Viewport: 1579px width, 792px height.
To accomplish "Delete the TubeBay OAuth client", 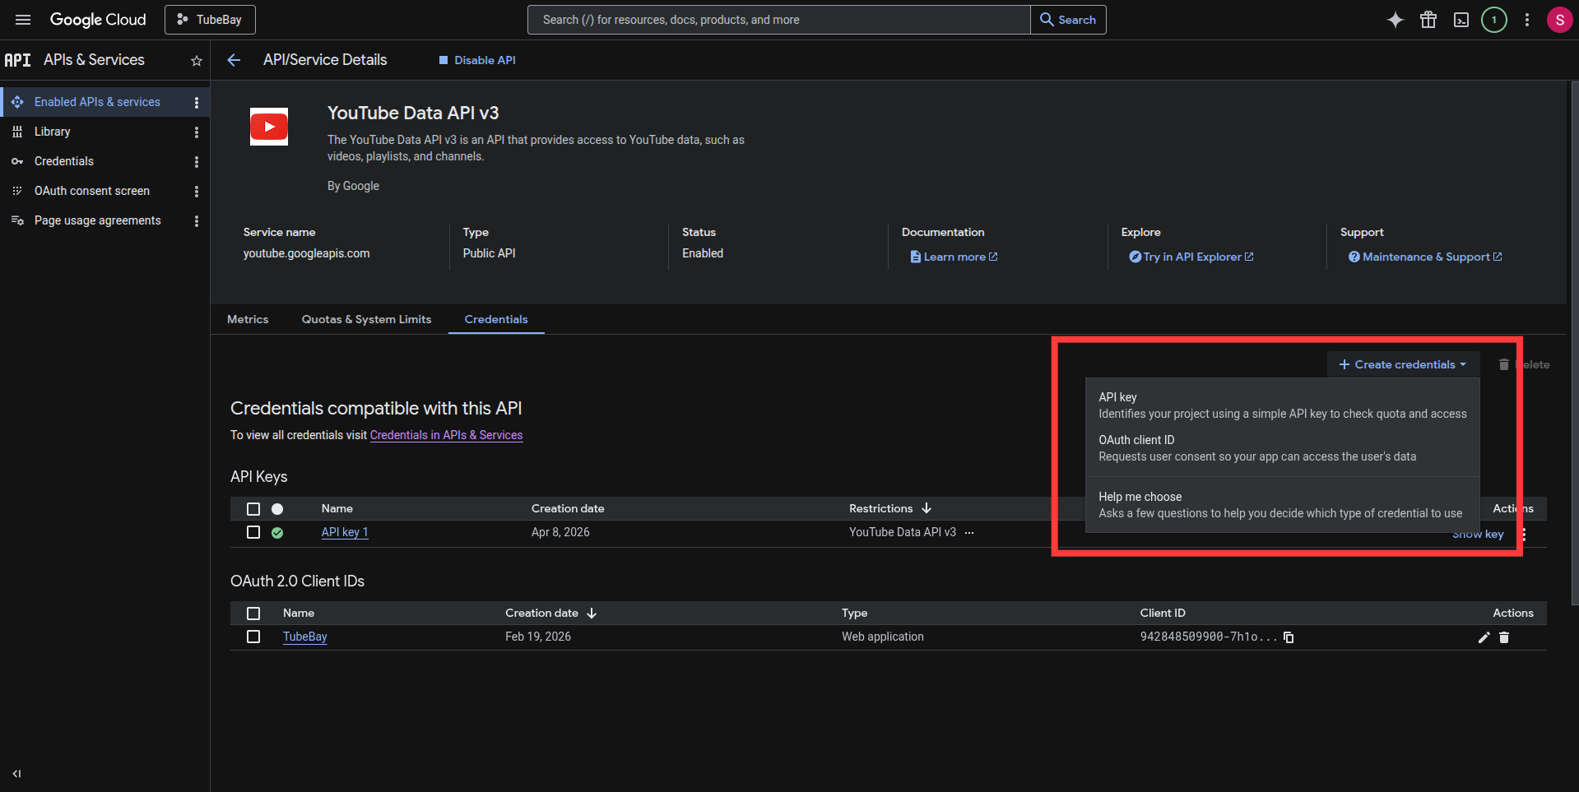I will coord(1504,637).
